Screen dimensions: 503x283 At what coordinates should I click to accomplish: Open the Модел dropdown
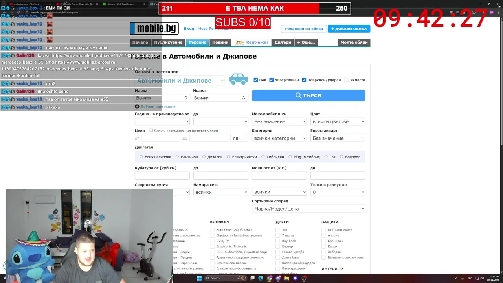point(220,98)
